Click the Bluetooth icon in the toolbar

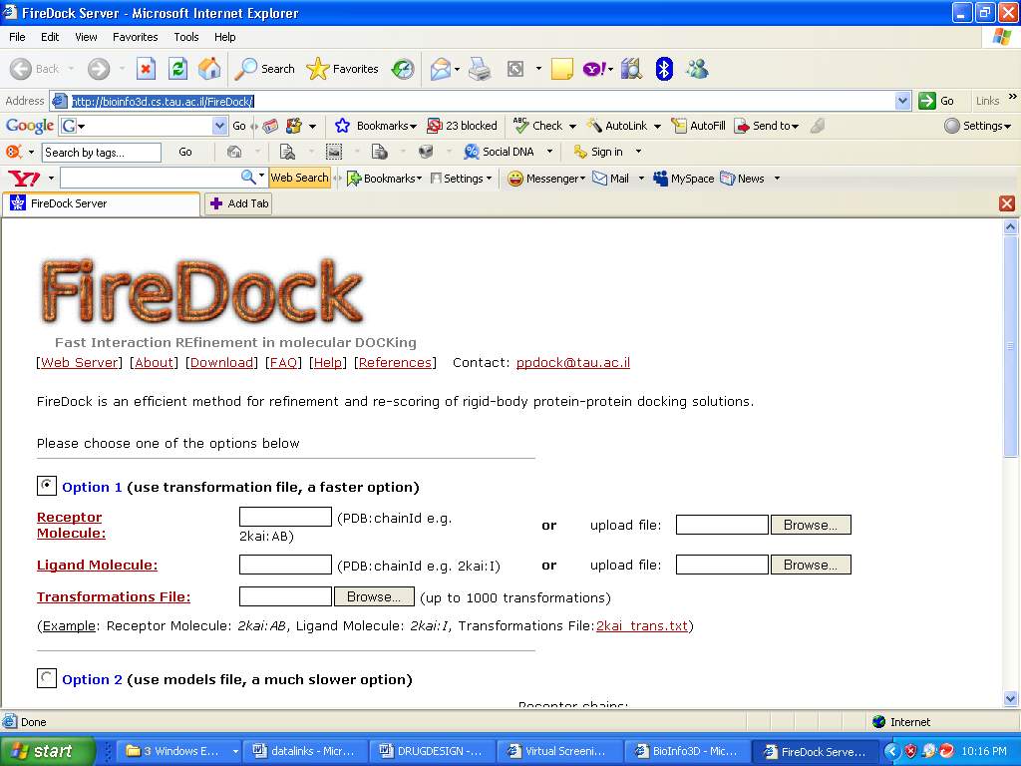664,69
